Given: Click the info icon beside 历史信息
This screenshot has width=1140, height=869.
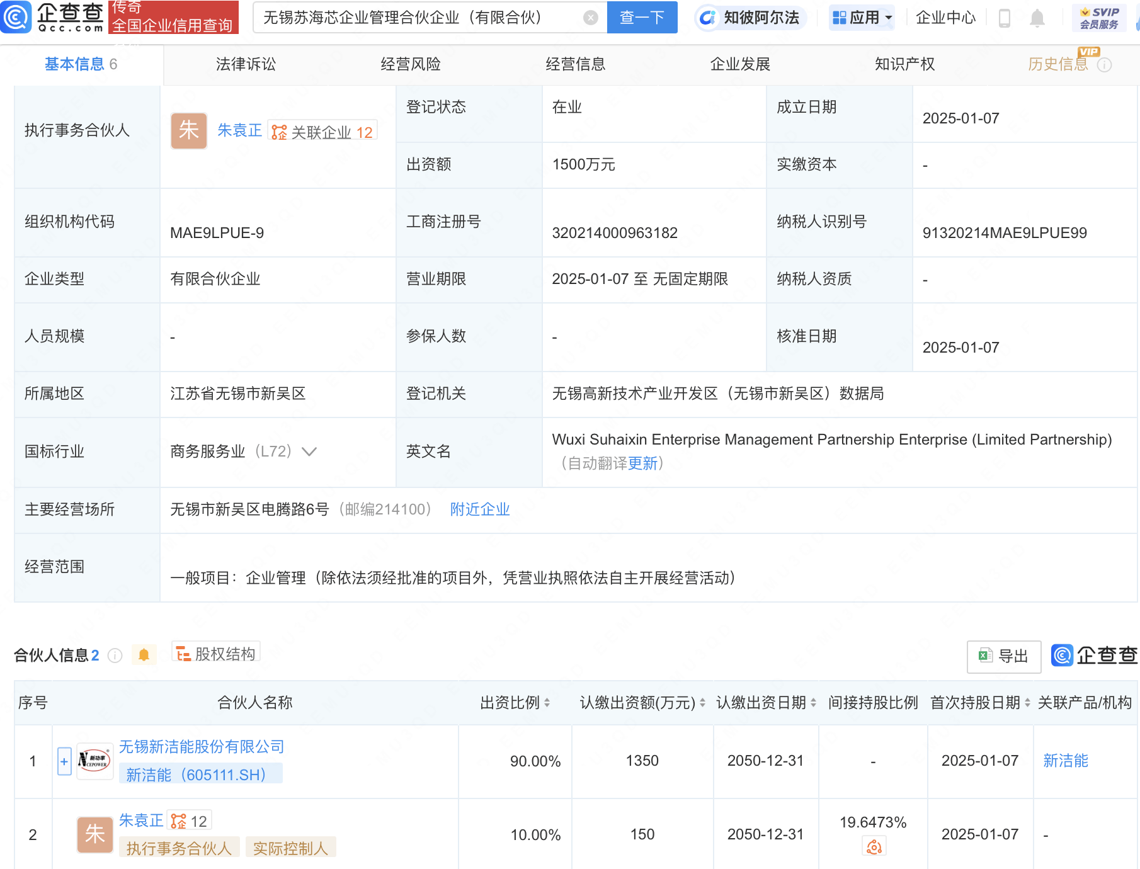Looking at the screenshot, I should coord(1104,65).
